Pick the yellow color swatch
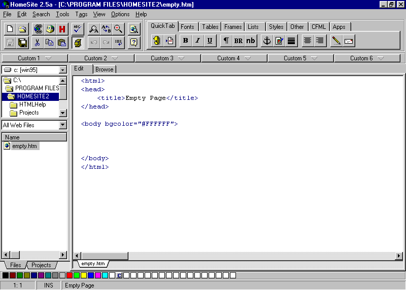 (x=84, y=275)
